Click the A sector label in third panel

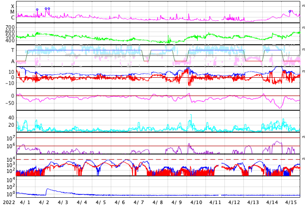(13, 61)
